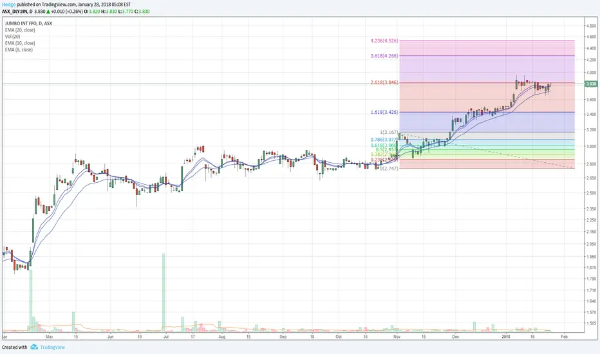Click the 0.618(3.006) Fibonacci level label
600x354 pixels.
(384, 145)
